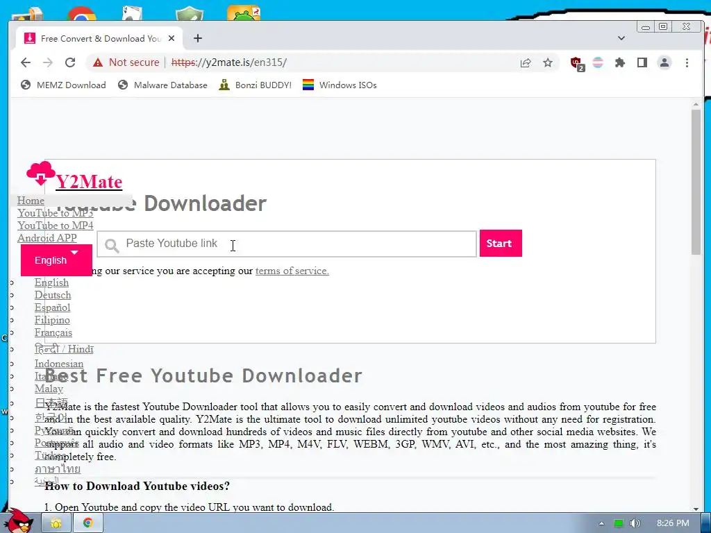Click the address bar URL y2mate.is/en315/

[x=229, y=62]
